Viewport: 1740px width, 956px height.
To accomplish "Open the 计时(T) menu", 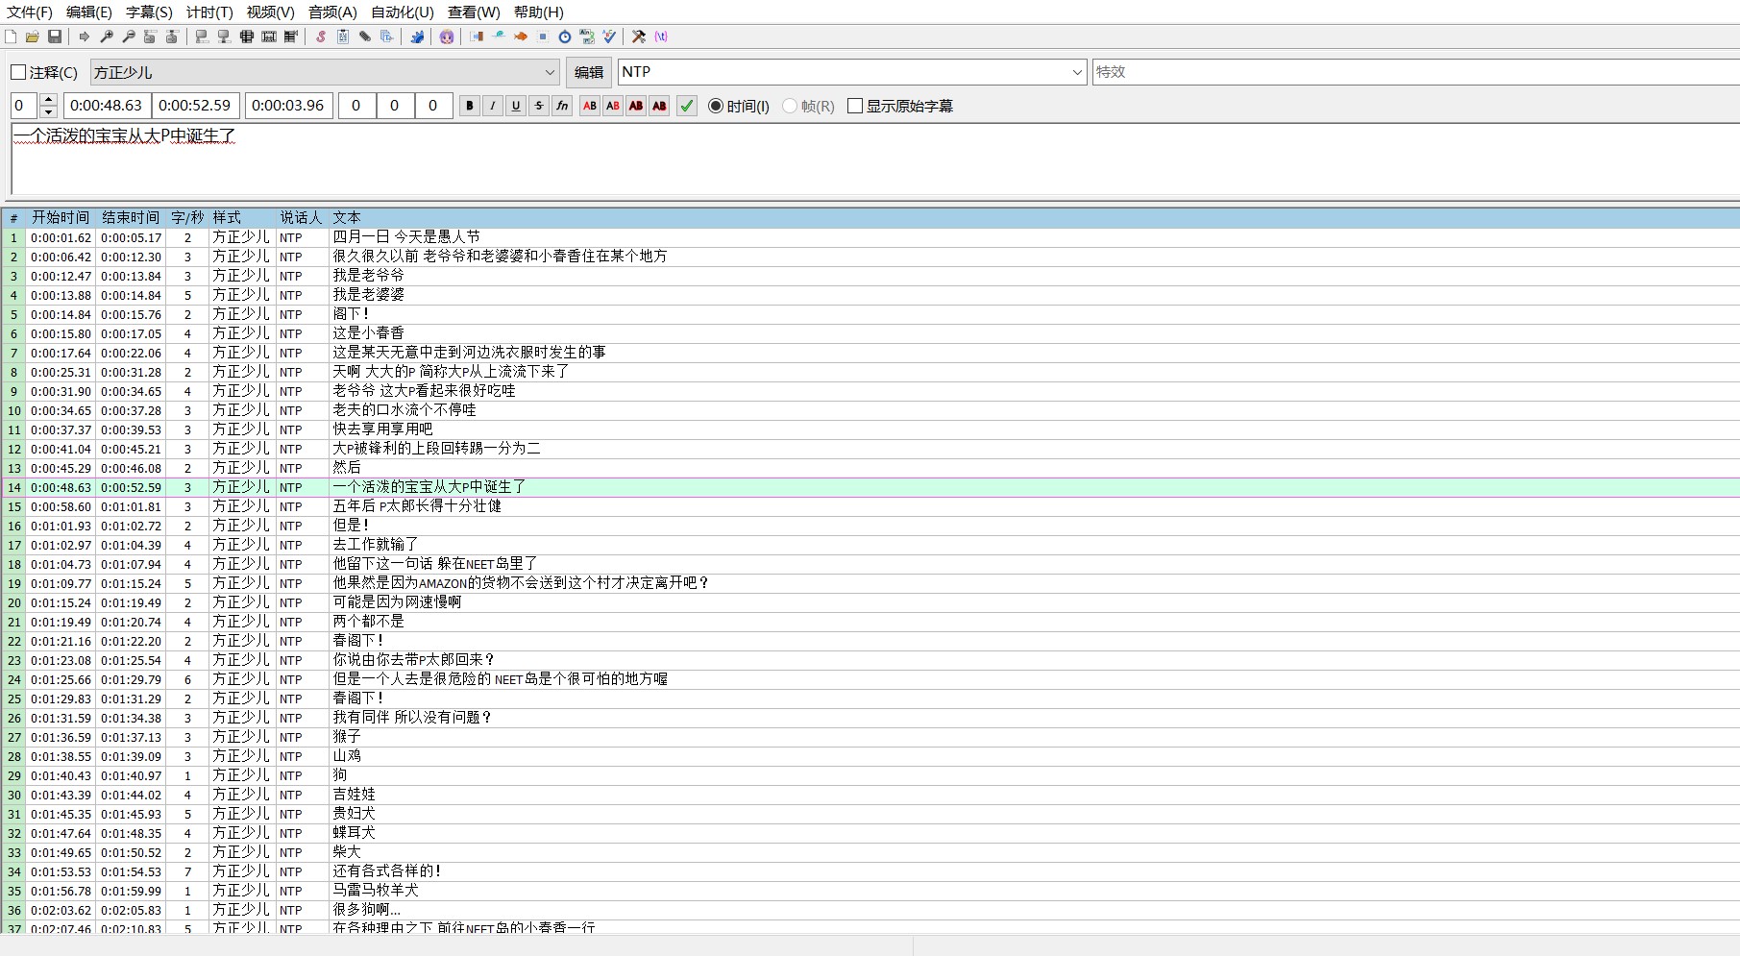I will pyautogui.click(x=209, y=12).
